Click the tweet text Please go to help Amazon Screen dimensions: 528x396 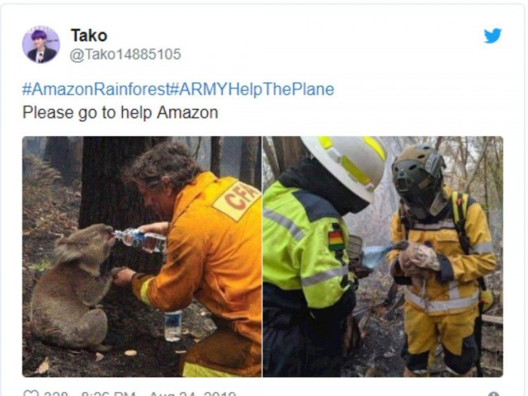120,112
